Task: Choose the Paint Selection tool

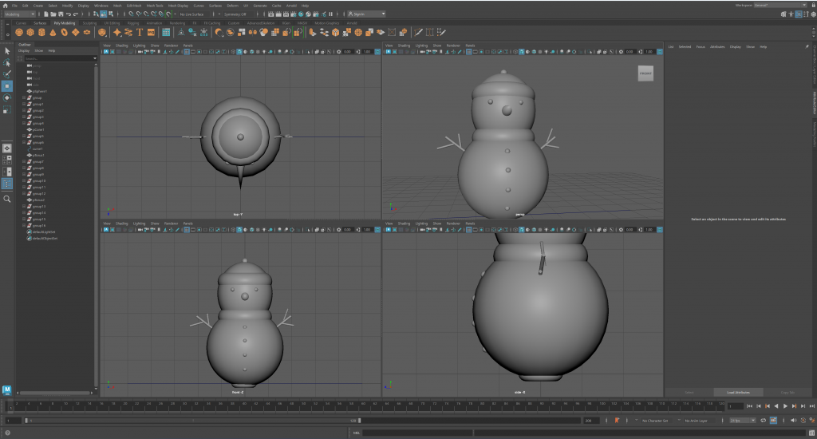Action: pos(7,73)
